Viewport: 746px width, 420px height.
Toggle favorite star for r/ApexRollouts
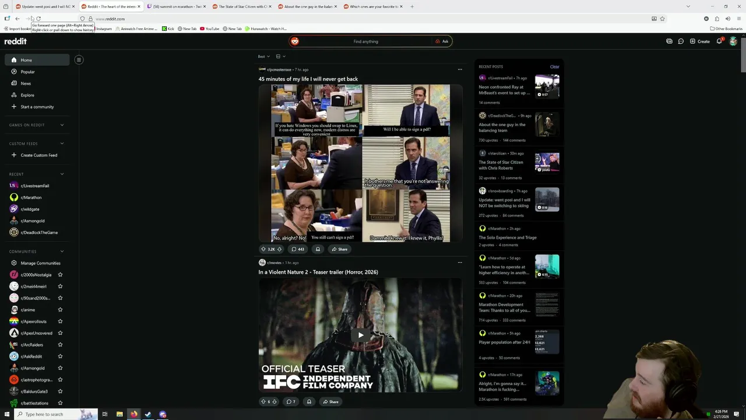[60, 321]
